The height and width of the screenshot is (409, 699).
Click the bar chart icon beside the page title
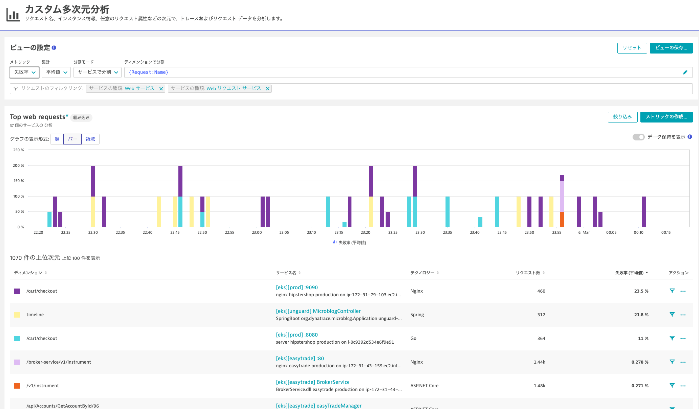click(13, 14)
